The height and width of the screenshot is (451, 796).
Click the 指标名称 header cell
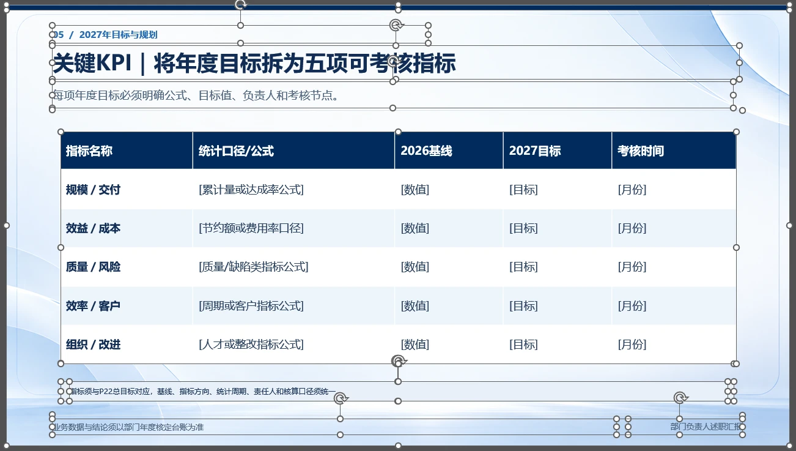click(127, 151)
